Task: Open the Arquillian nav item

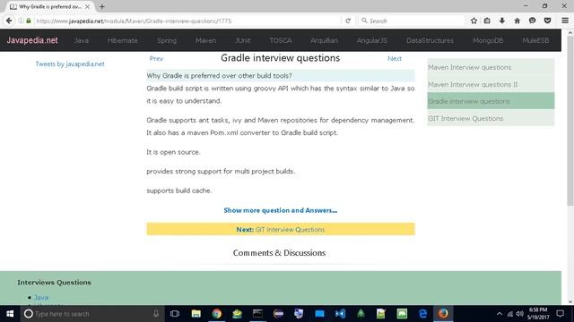Action: pos(324,40)
